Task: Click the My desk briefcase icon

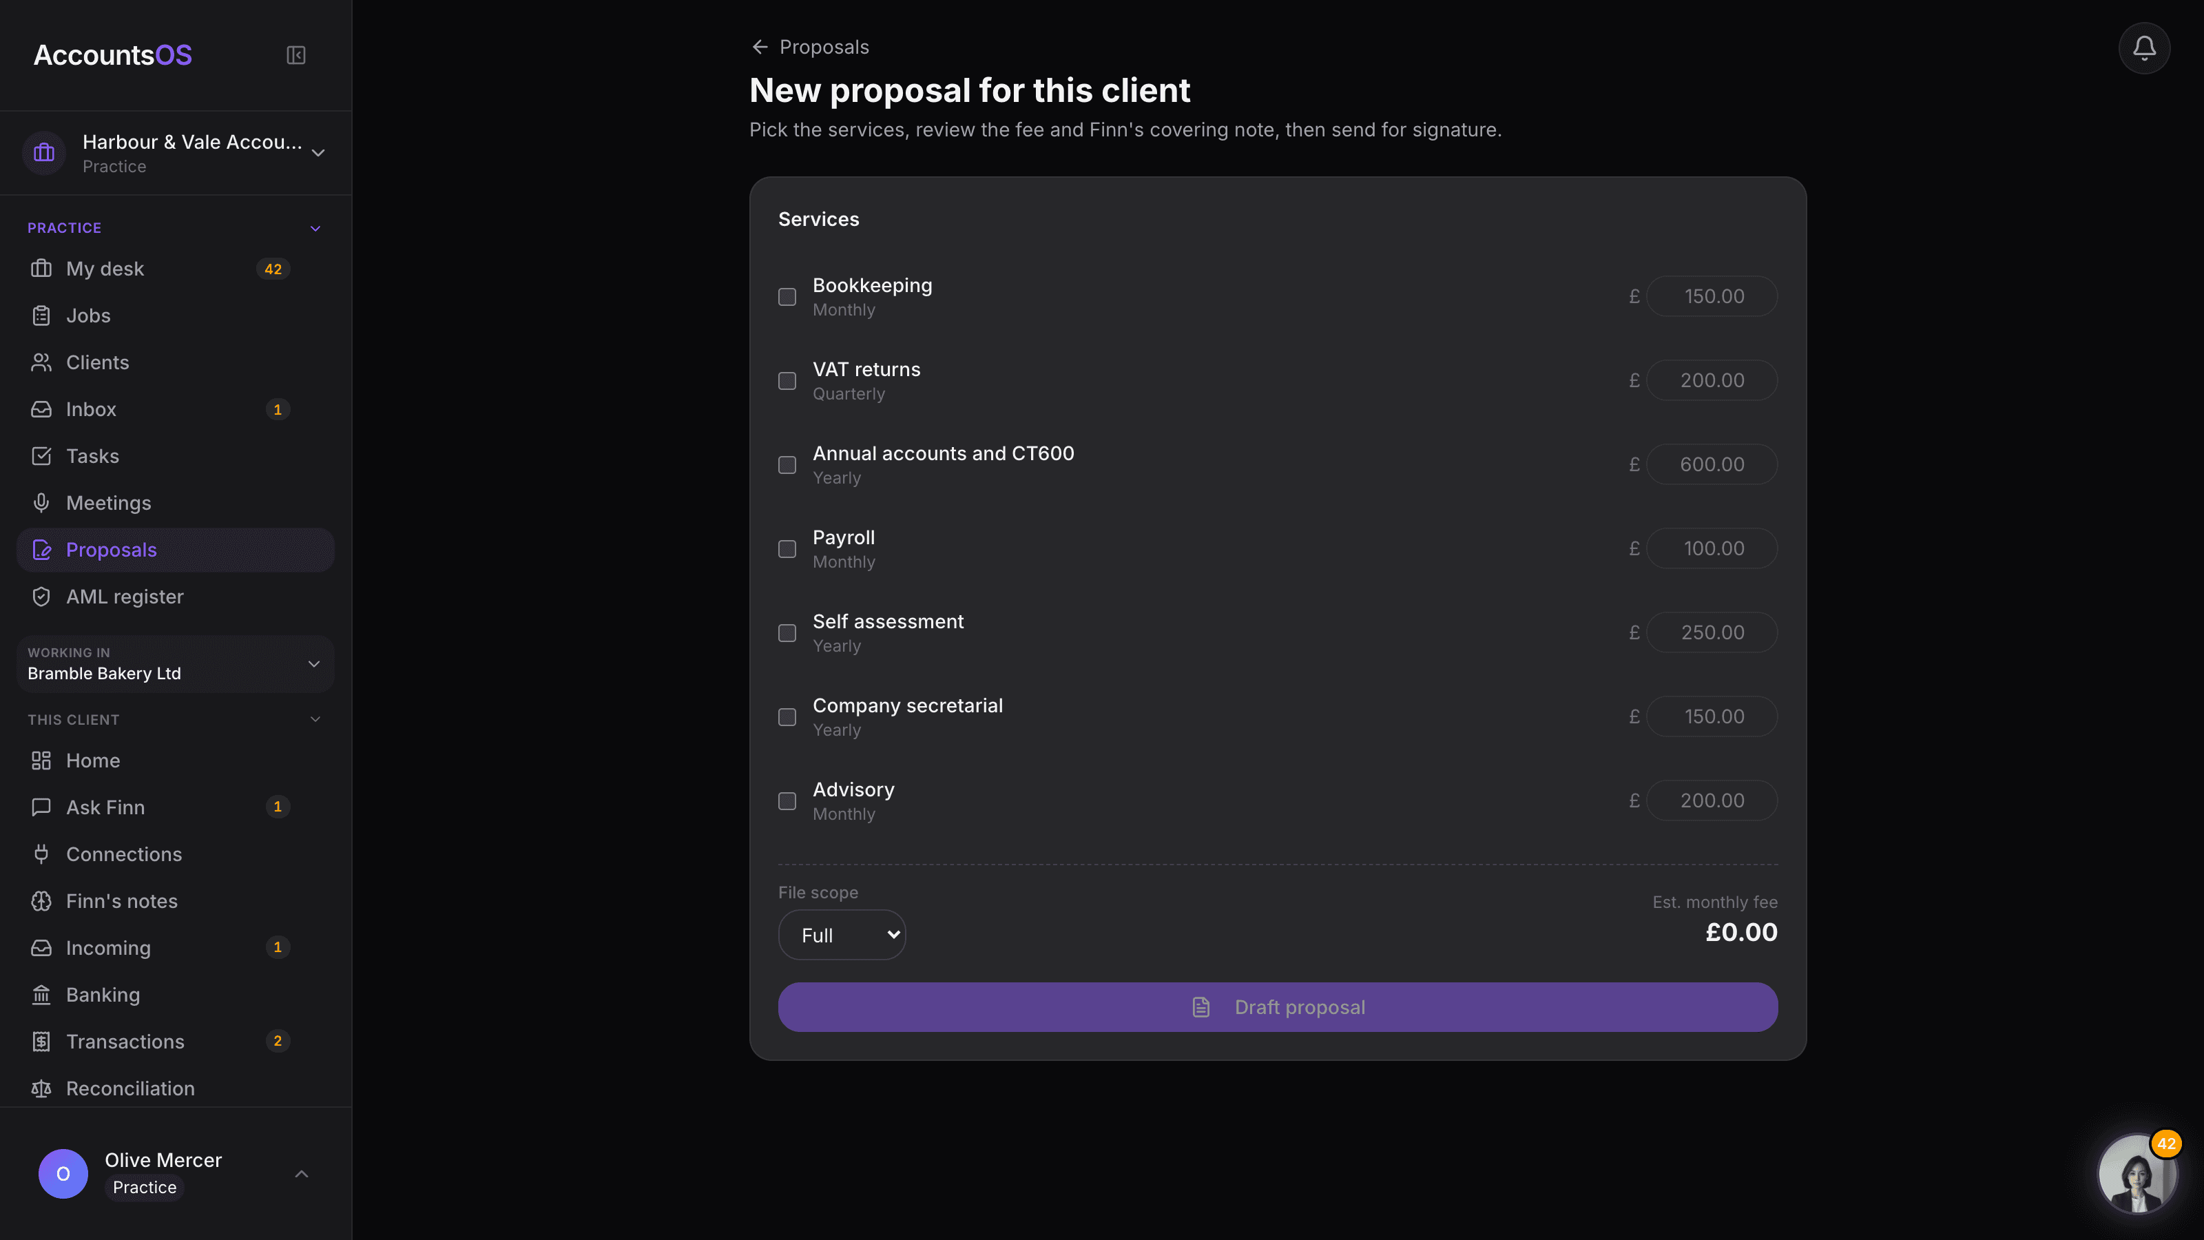Action: (x=41, y=269)
